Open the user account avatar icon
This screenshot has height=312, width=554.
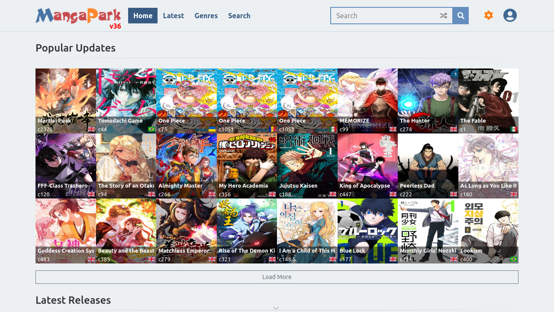(510, 16)
